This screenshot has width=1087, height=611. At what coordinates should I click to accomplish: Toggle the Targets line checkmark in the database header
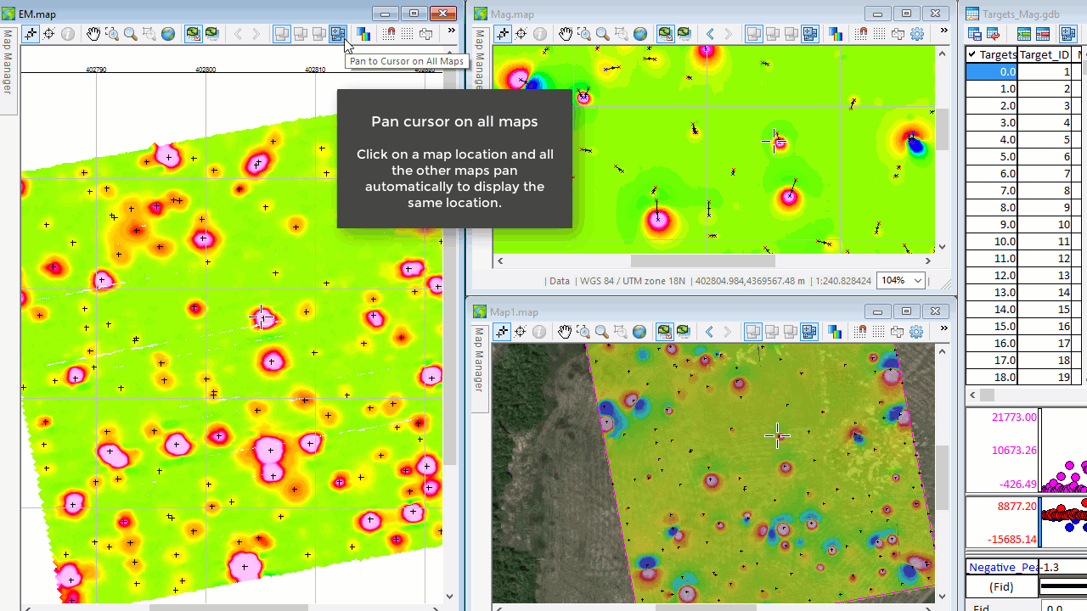972,55
